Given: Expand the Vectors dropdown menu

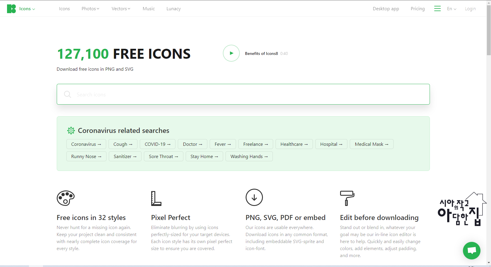Looking at the screenshot, I should 121,9.
